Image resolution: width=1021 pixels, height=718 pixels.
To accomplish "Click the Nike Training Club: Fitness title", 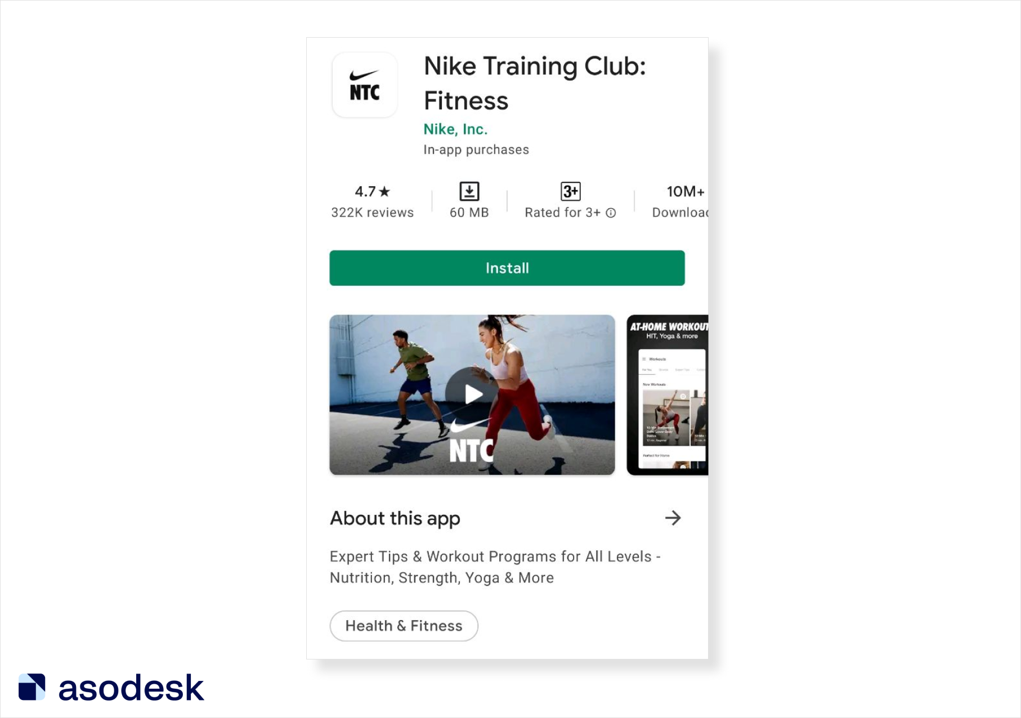I will click(x=534, y=83).
